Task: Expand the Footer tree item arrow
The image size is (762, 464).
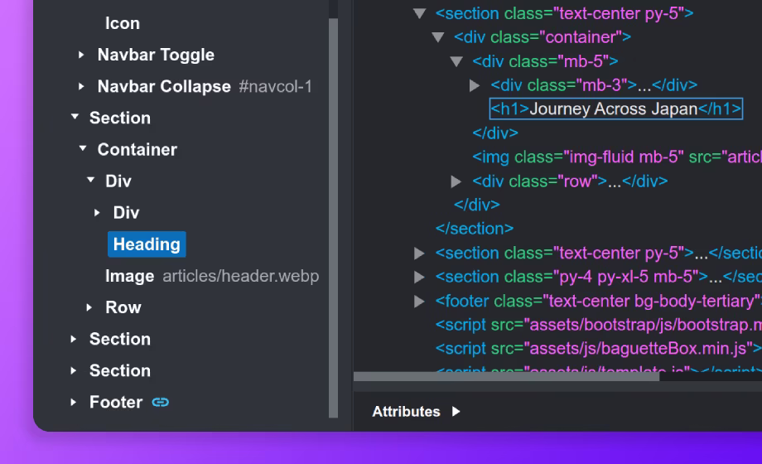Action: pos(75,403)
